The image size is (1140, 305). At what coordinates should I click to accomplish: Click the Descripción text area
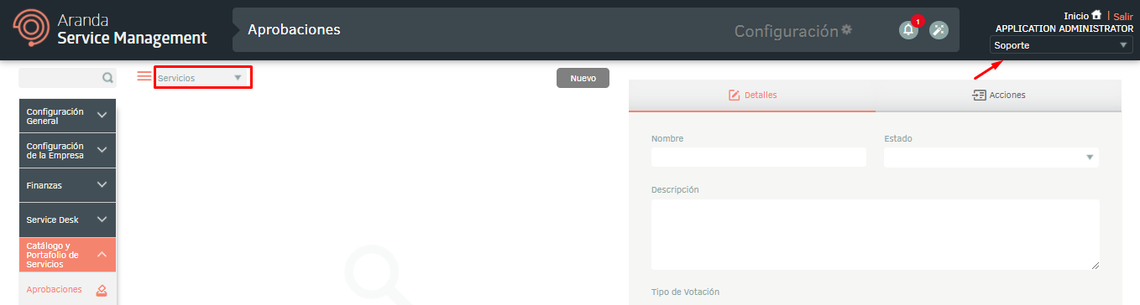click(x=875, y=235)
